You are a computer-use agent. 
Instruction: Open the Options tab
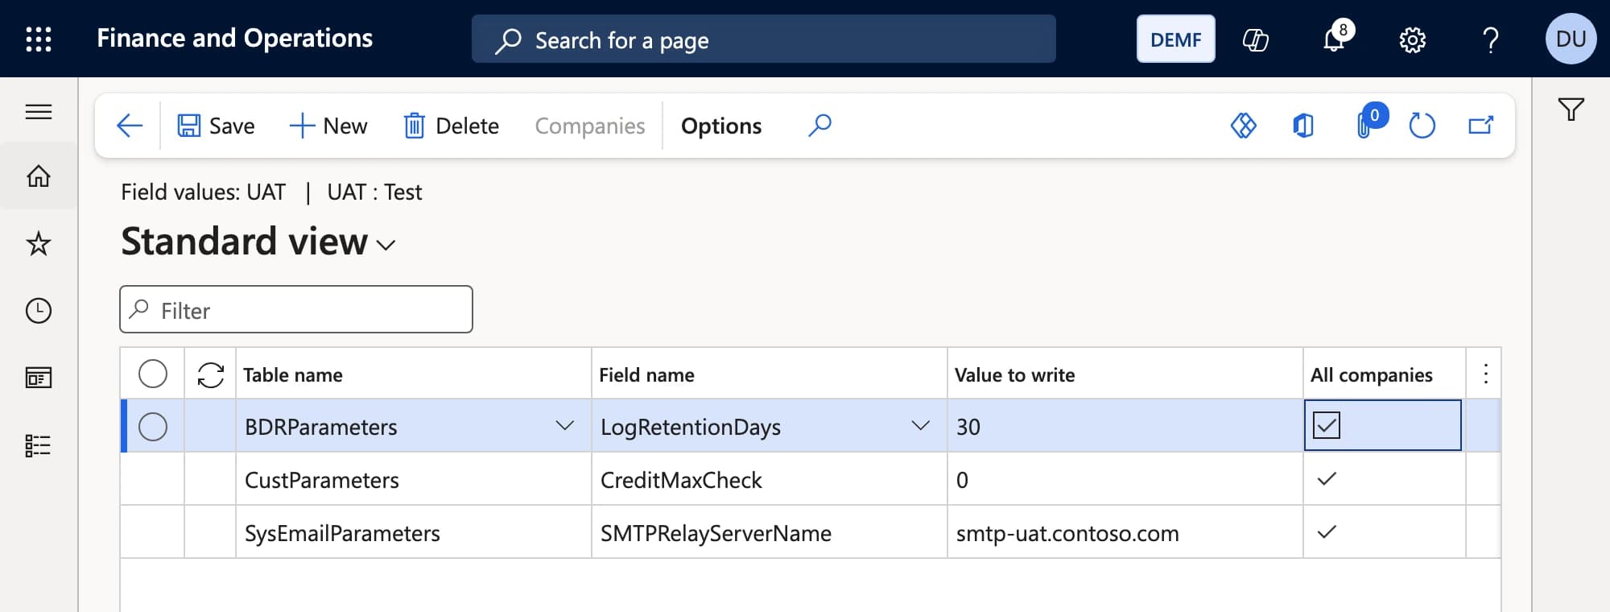(721, 126)
